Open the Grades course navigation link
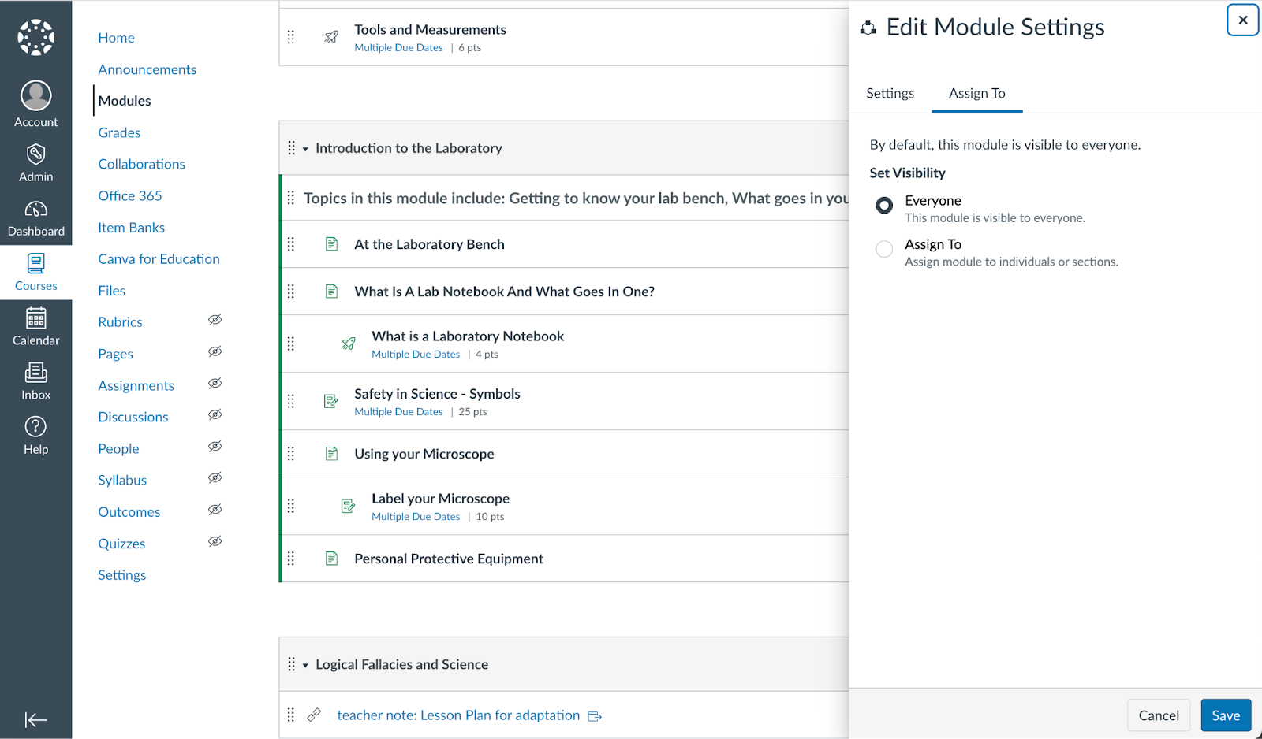The height and width of the screenshot is (739, 1262). tap(119, 133)
